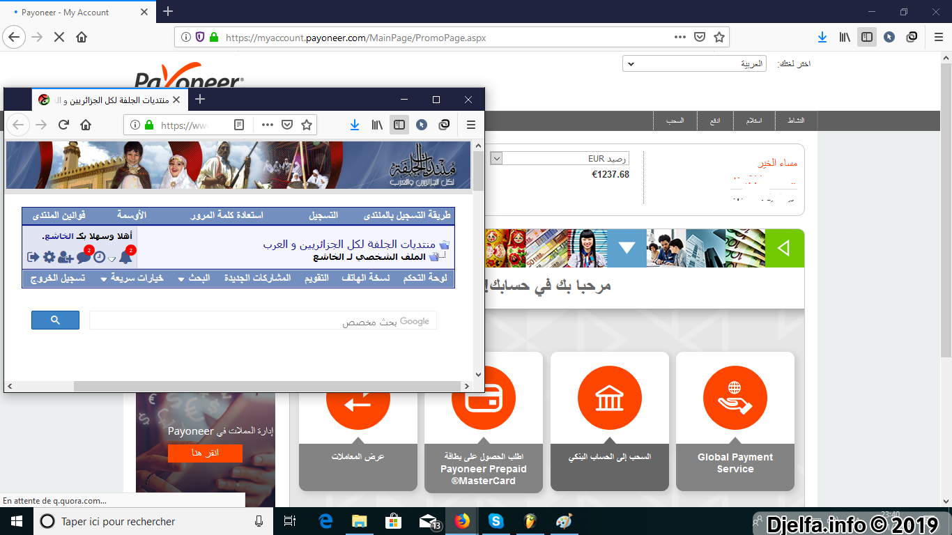Open new tab in forum window
This screenshot has height=535, width=952.
tap(200, 100)
